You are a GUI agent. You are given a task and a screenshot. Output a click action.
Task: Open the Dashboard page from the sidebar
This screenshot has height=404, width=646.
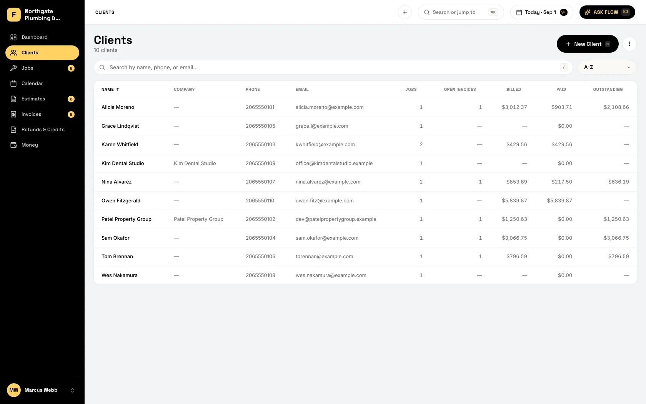[x=42, y=37]
